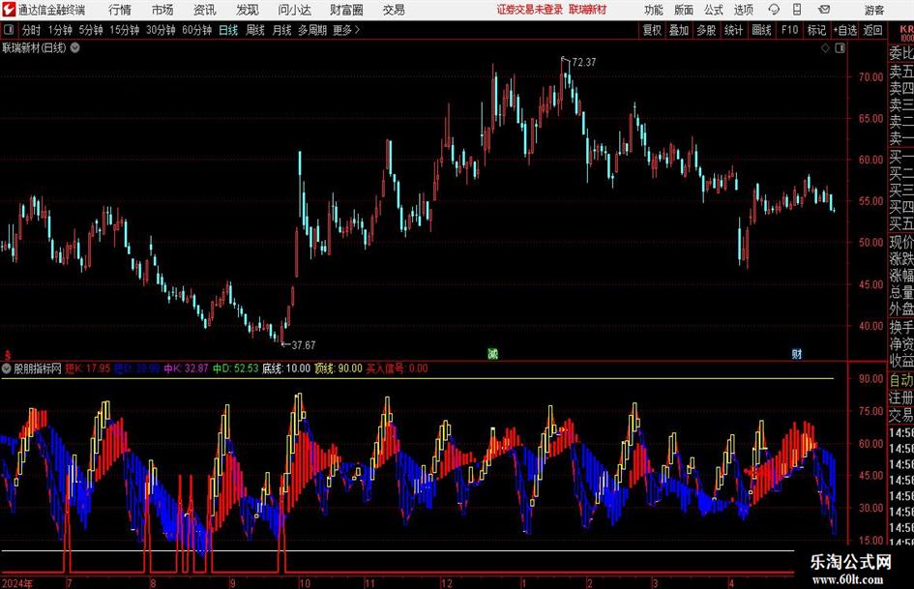The width and height of the screenshot is (914, 589).
Task: Click the 统计 toolbar button
Action: [x=733, y=30]
